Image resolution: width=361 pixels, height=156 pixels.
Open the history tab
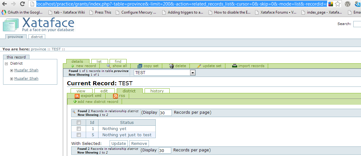point(157,91)
